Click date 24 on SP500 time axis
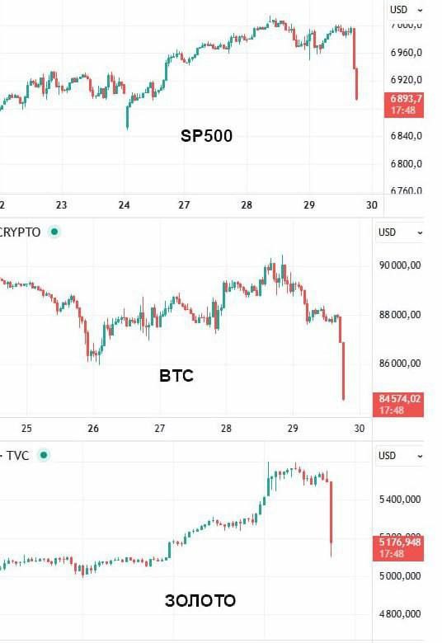 point(124,204)
